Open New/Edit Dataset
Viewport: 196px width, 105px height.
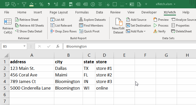[118, 26]
